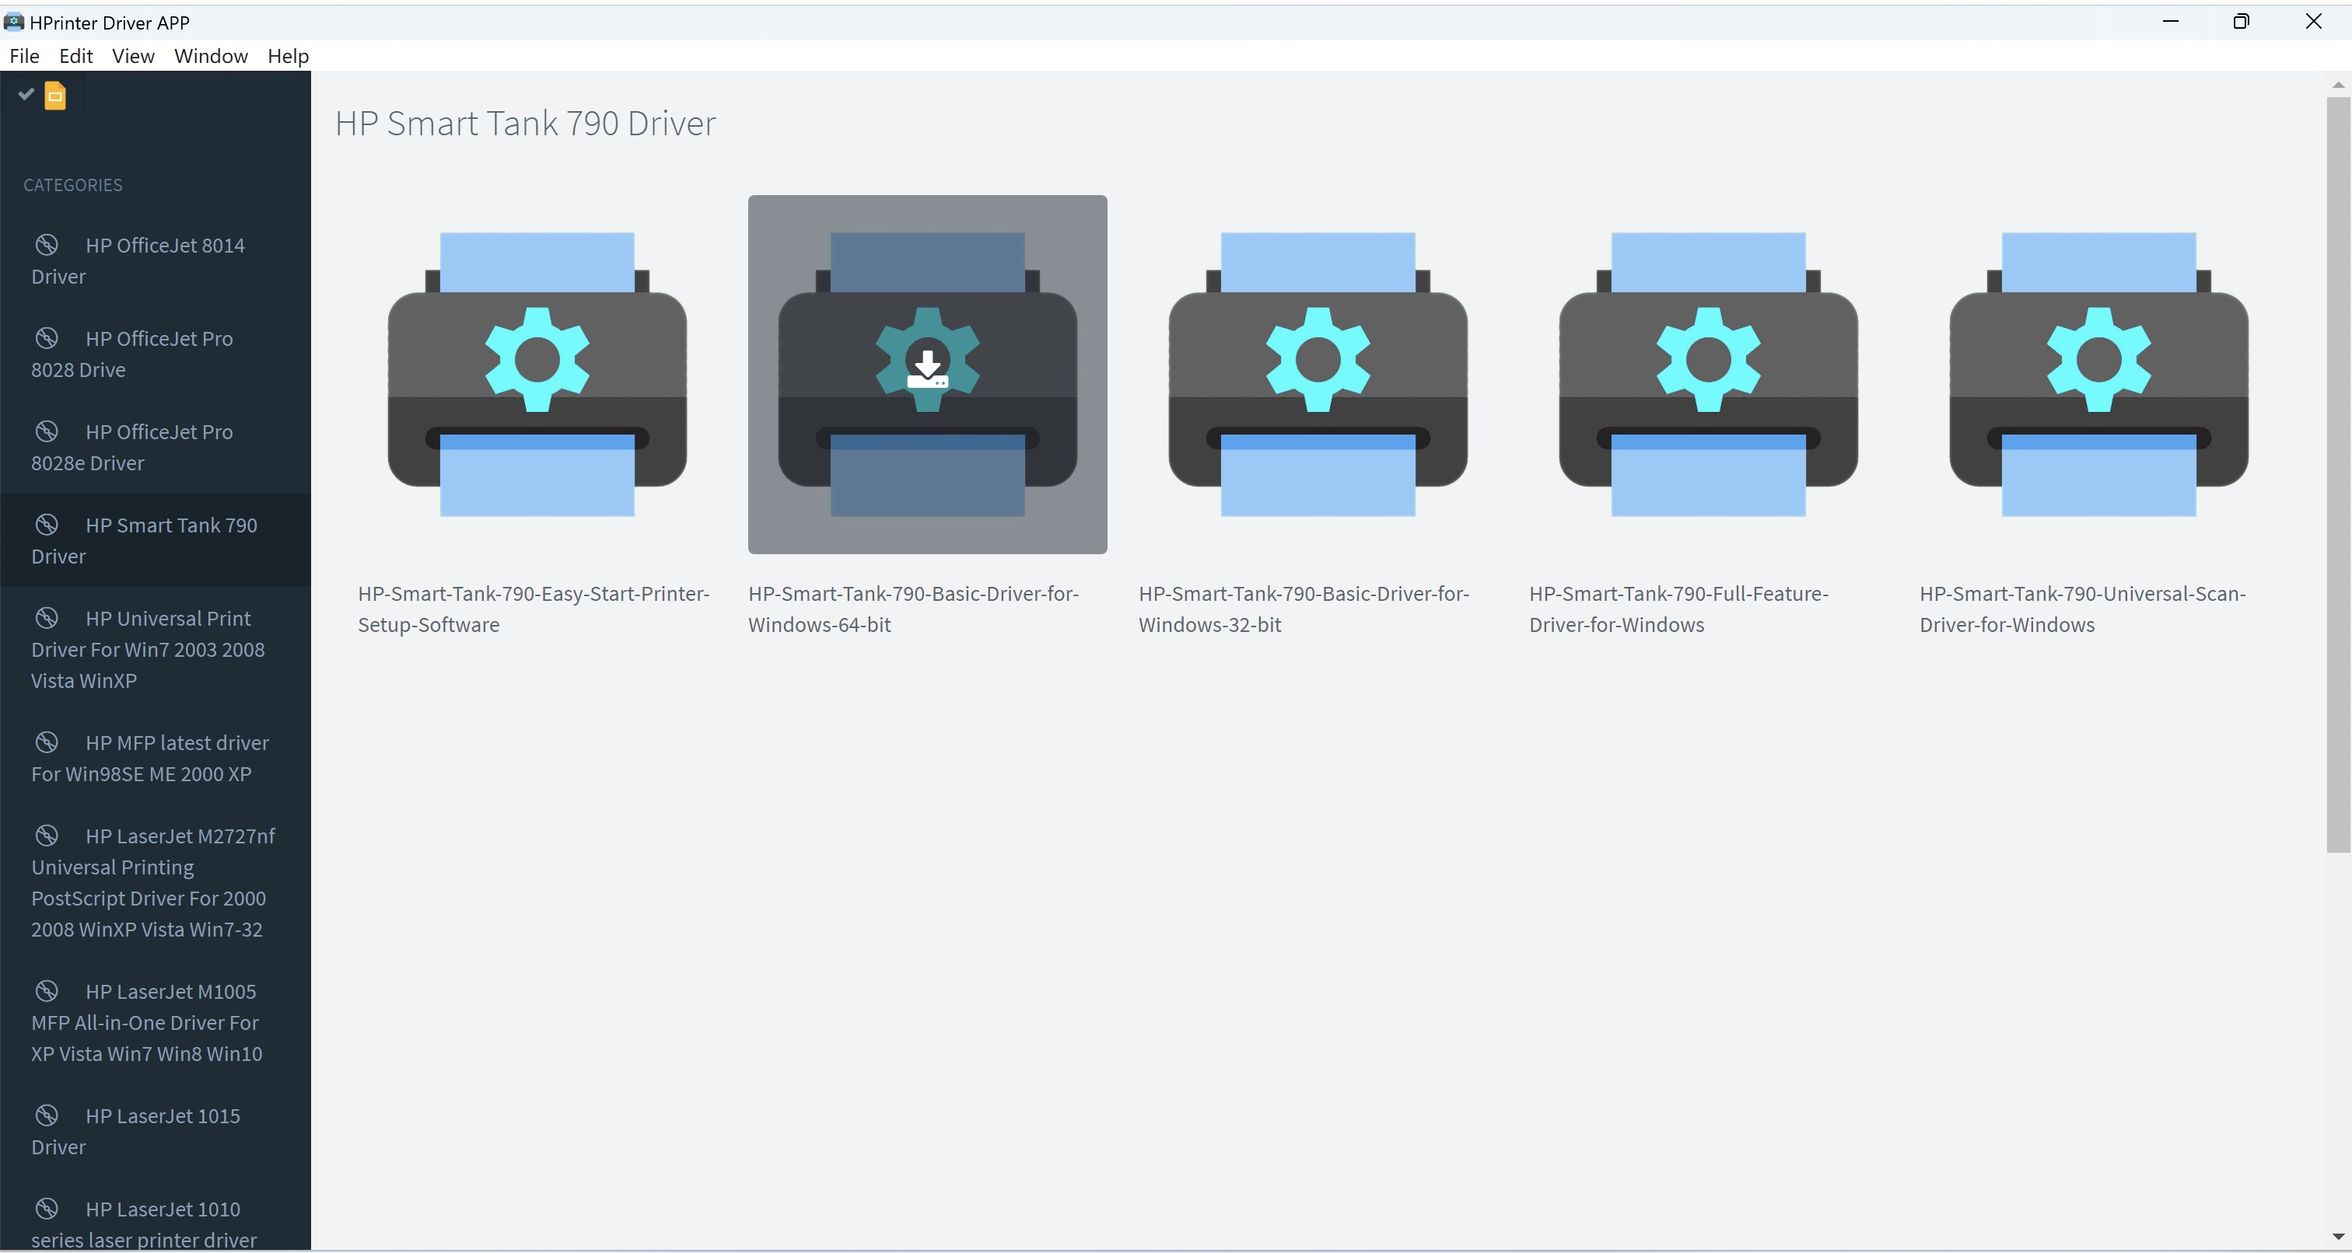2352x1253 pixels.
Task: Open the Window menu
Action: (x=211, y=56)
